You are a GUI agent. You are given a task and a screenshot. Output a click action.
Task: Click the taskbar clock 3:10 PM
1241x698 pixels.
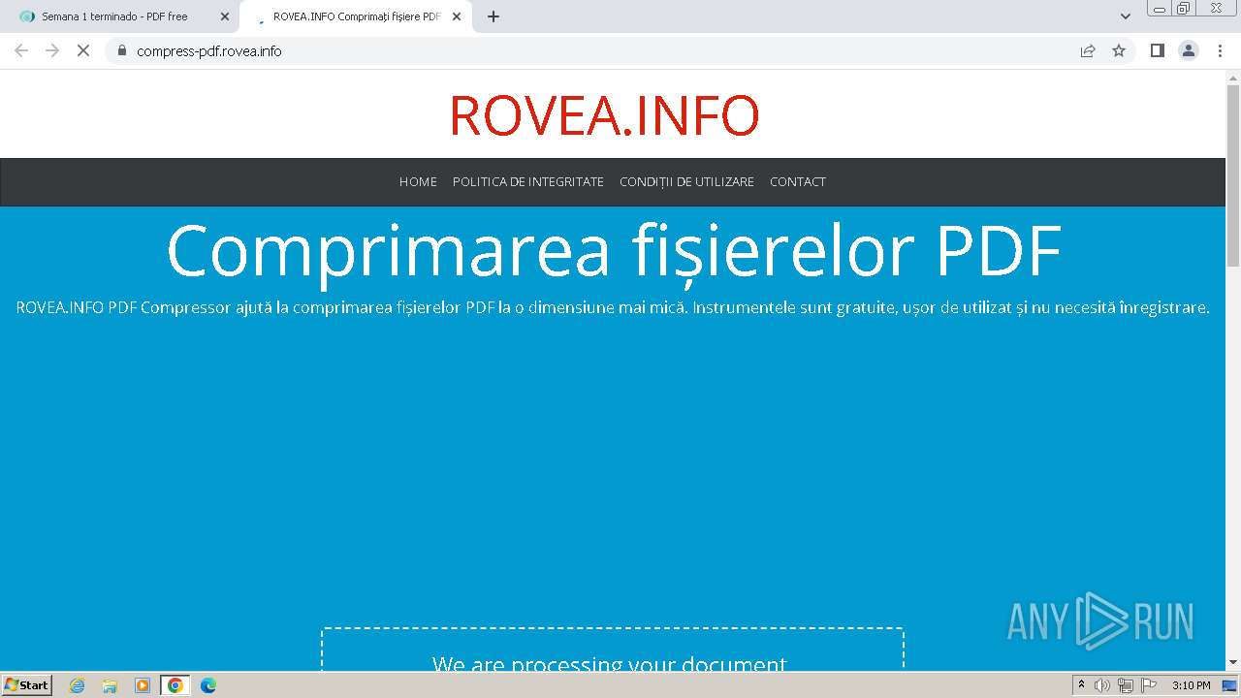(1192, 685)
